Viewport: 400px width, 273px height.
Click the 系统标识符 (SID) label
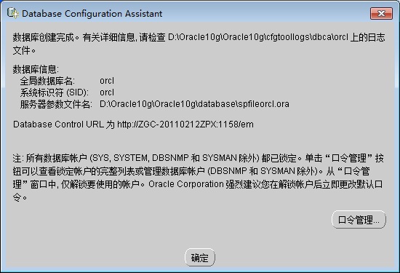click(55, 92)
